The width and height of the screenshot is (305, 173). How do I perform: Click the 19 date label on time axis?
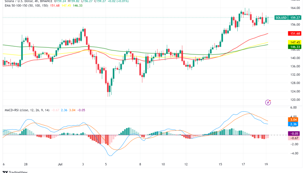pos(266,164)
